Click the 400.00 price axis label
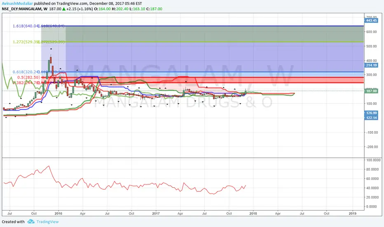 pos(371,61)
